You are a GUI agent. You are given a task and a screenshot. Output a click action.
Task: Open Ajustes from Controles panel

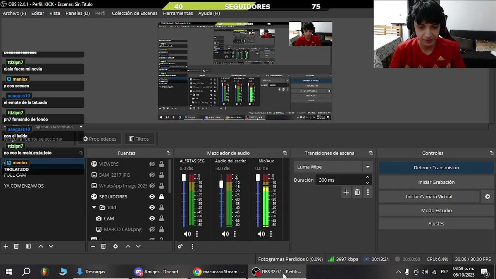[436, 224]
